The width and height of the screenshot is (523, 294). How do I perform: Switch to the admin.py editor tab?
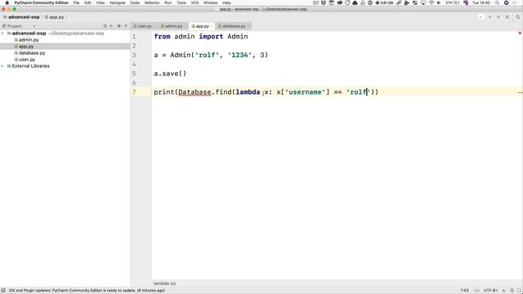[173, 26]
